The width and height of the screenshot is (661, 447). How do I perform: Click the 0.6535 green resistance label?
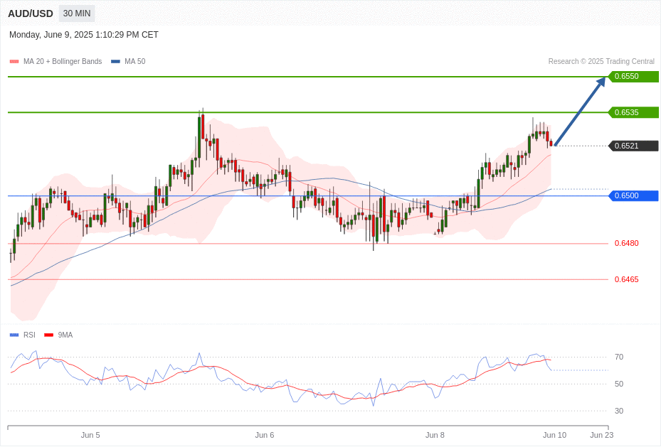(x=633, y=112)
